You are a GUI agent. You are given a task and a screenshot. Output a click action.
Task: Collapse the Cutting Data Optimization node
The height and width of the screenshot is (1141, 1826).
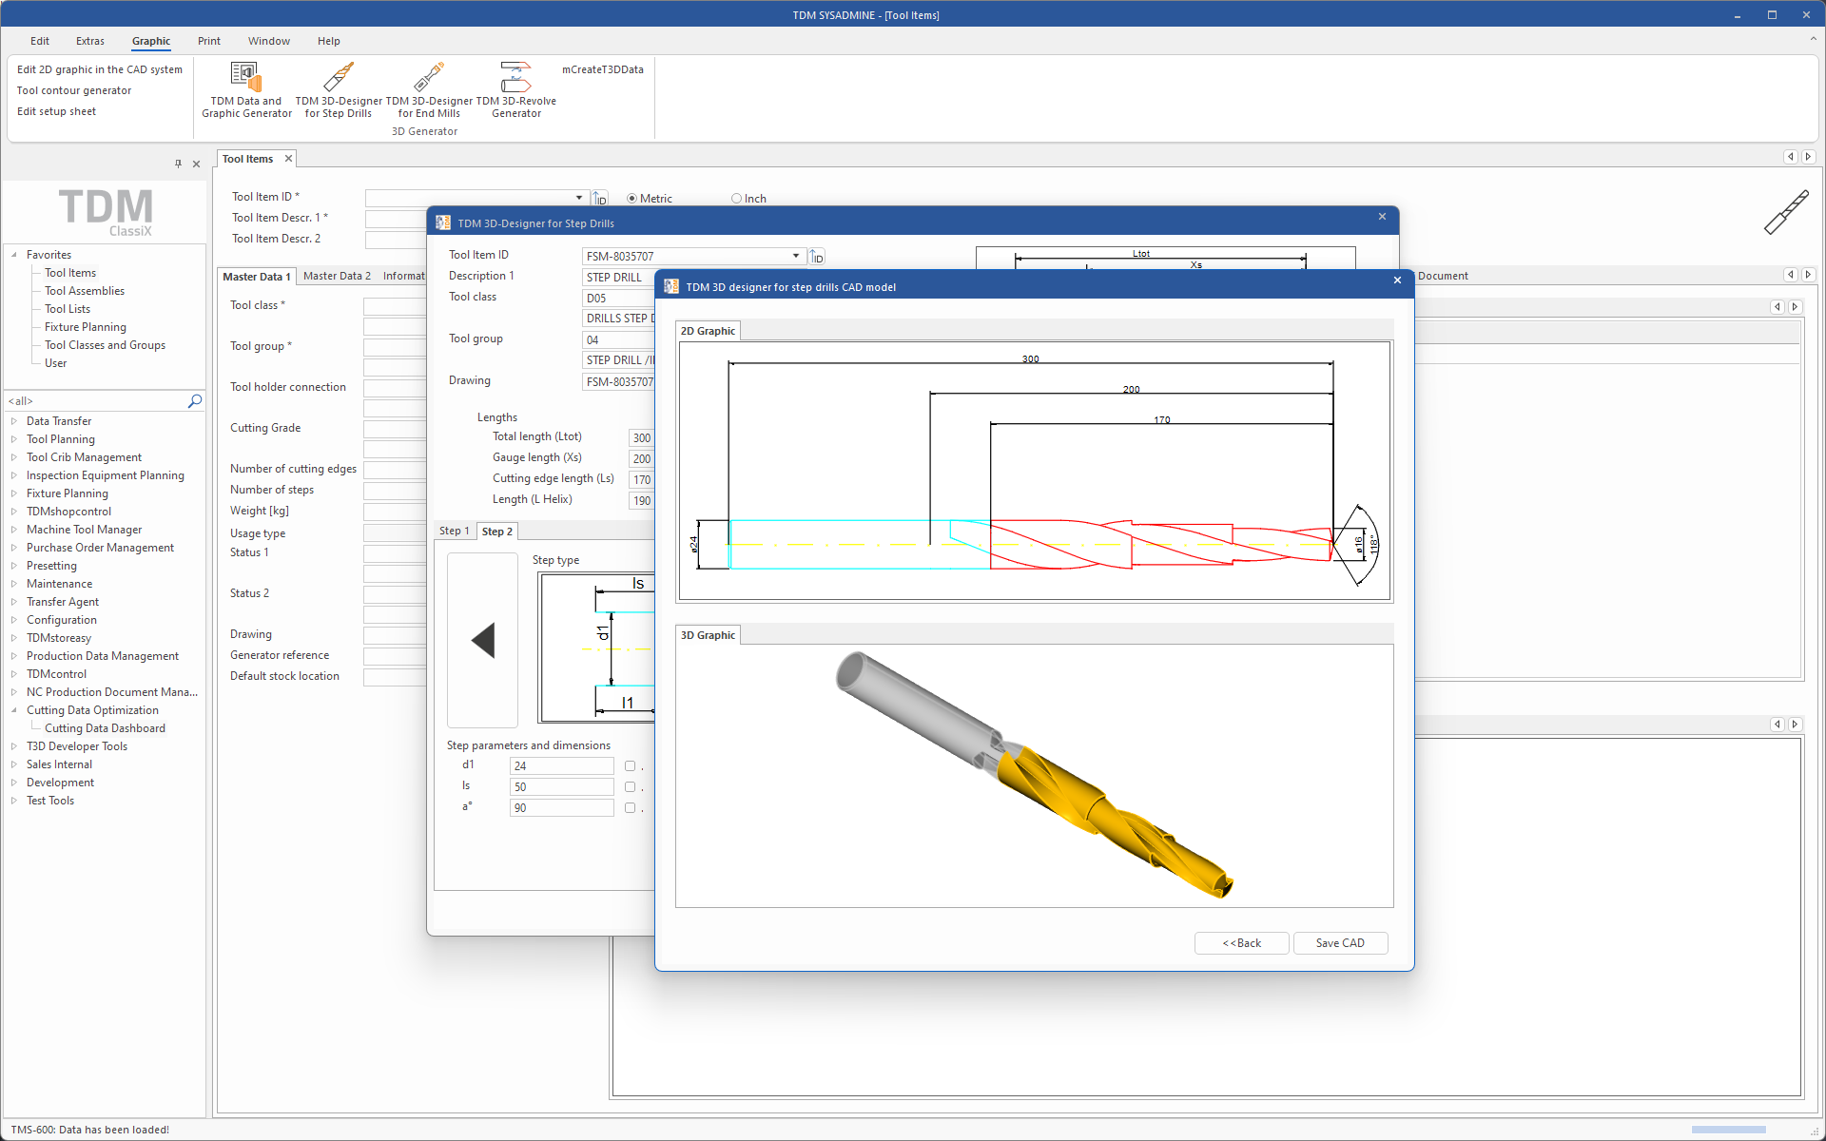point(14,710)
